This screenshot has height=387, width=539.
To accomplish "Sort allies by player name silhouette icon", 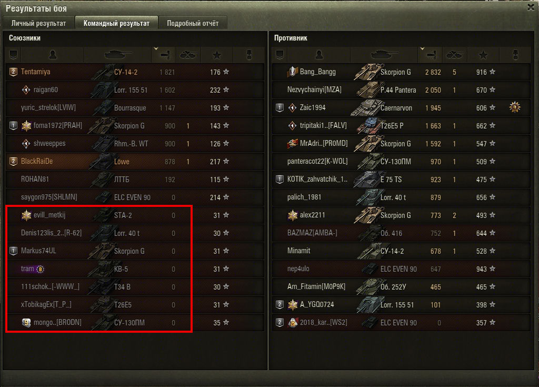I will click(53, 55).
